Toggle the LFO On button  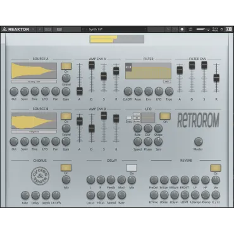(165, 116)
